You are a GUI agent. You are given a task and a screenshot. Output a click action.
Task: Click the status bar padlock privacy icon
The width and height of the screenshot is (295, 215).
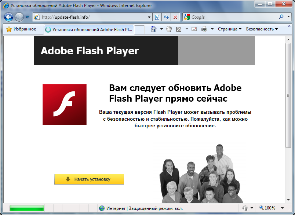coord(245,208)
